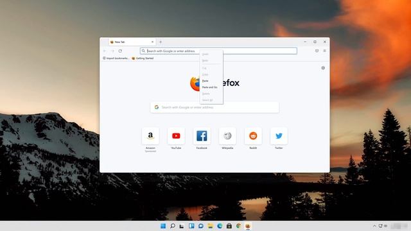The image size is (411, 231).
Task: Open Getting Started bookmark
Action: coord(143,58)
